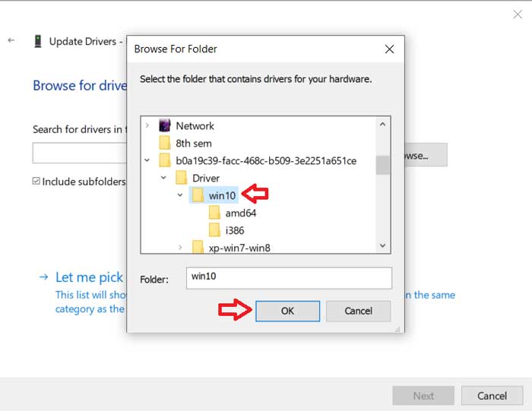Close the Update Drivers window
532x411 pixels.
(518, 14)
